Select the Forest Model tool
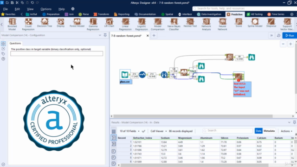 pyautogui.click(x=77, y=23)
